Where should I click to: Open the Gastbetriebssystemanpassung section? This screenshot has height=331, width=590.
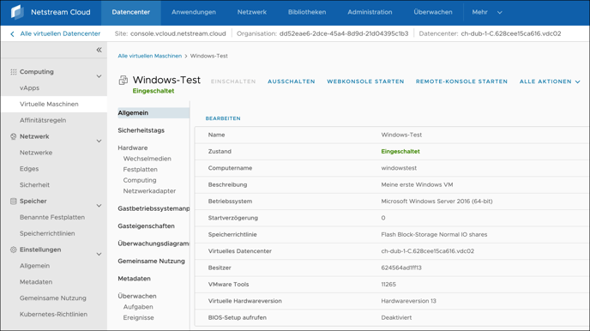[x=154, y=208]
